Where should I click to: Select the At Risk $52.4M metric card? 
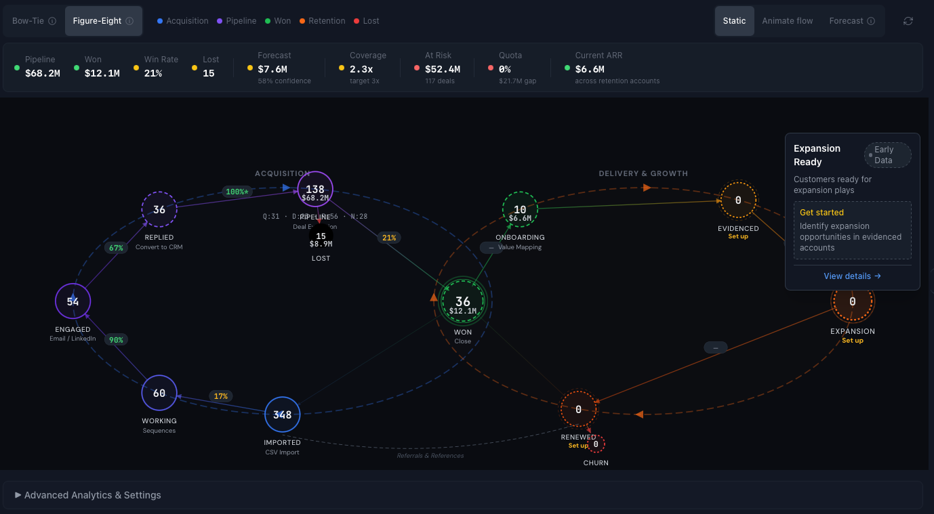pos(442,67)
